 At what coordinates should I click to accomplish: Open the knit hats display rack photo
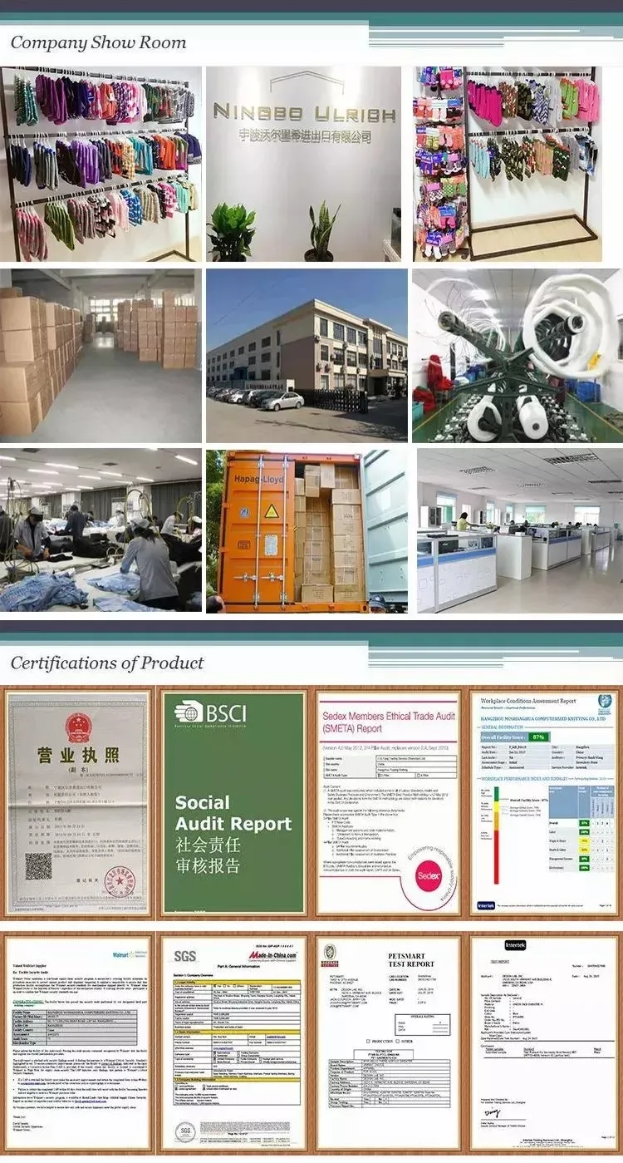101,163
